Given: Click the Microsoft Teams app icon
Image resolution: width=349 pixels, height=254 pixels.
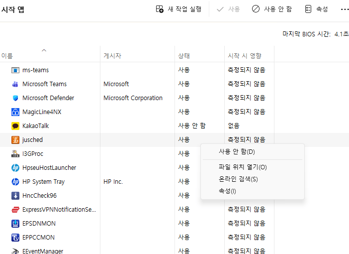Looking at the screenshot, I should coord(15,84).
